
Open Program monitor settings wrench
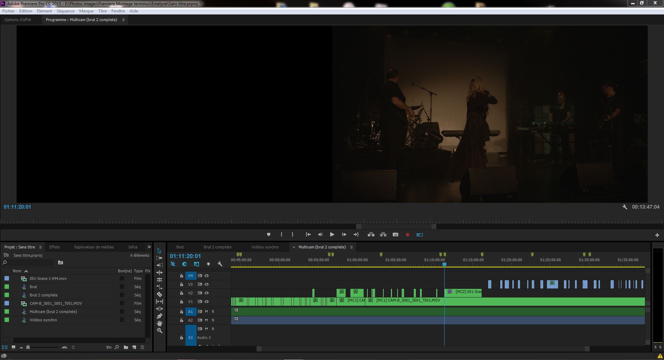coord(625,207)
